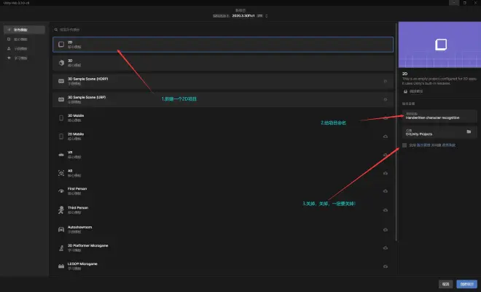Click the 2D Platformer Microgame icon
The image size is (481, 292).
[x=61, y=247]
